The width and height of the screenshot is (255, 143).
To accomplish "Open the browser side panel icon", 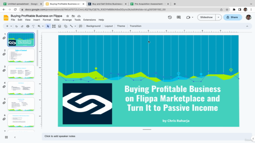I will (x=240, y=10).
